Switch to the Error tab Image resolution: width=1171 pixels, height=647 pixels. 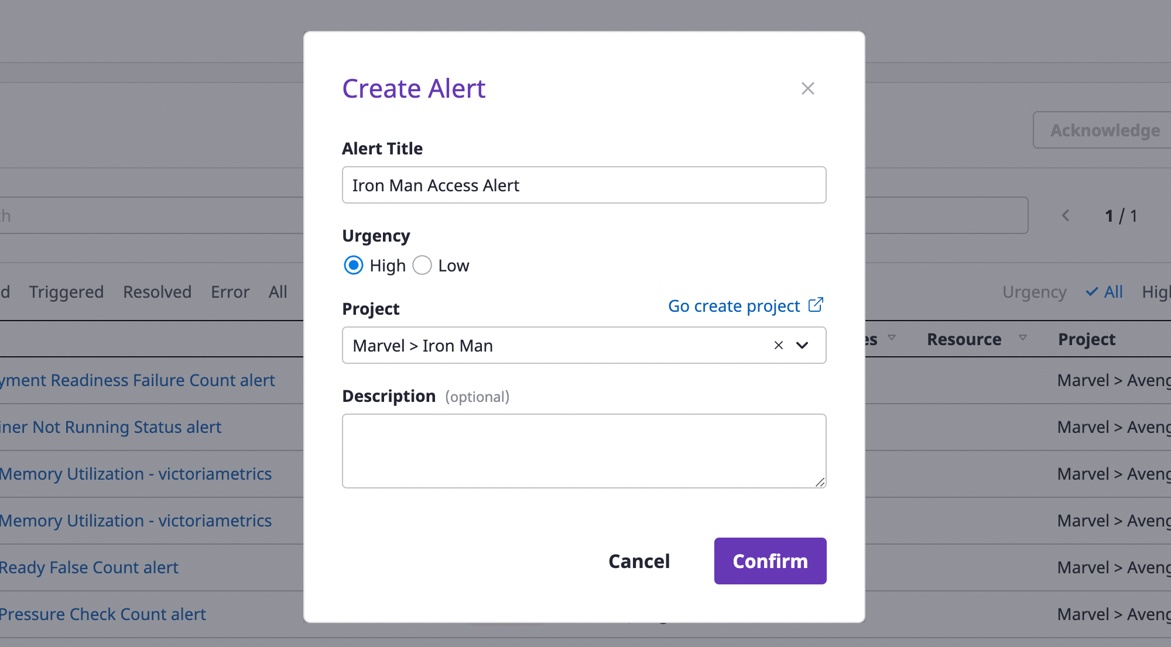click(x=230, y=291)
